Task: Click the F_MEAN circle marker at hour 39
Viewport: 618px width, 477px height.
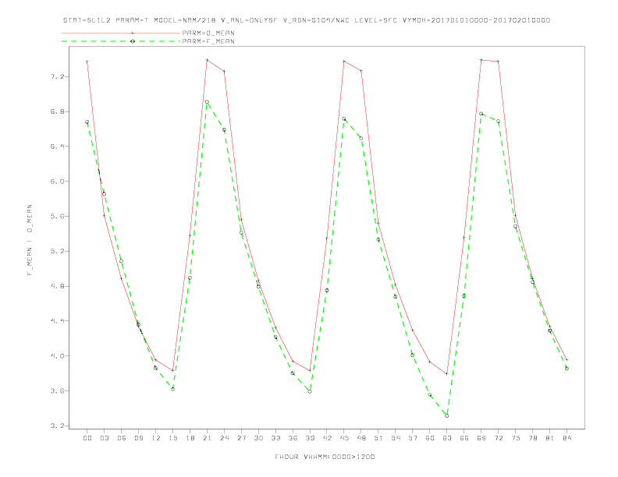Action: 310,391
